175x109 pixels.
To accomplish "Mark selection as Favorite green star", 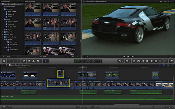I will 10,61.
